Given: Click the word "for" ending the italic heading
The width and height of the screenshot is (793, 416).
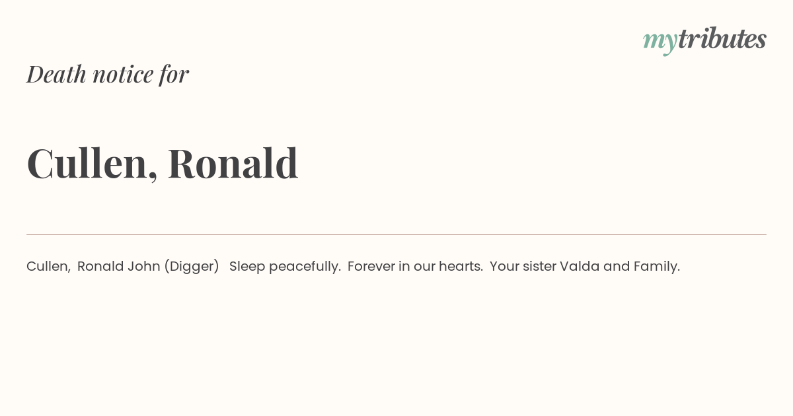Looking at the screenshot, I should 174,75.
